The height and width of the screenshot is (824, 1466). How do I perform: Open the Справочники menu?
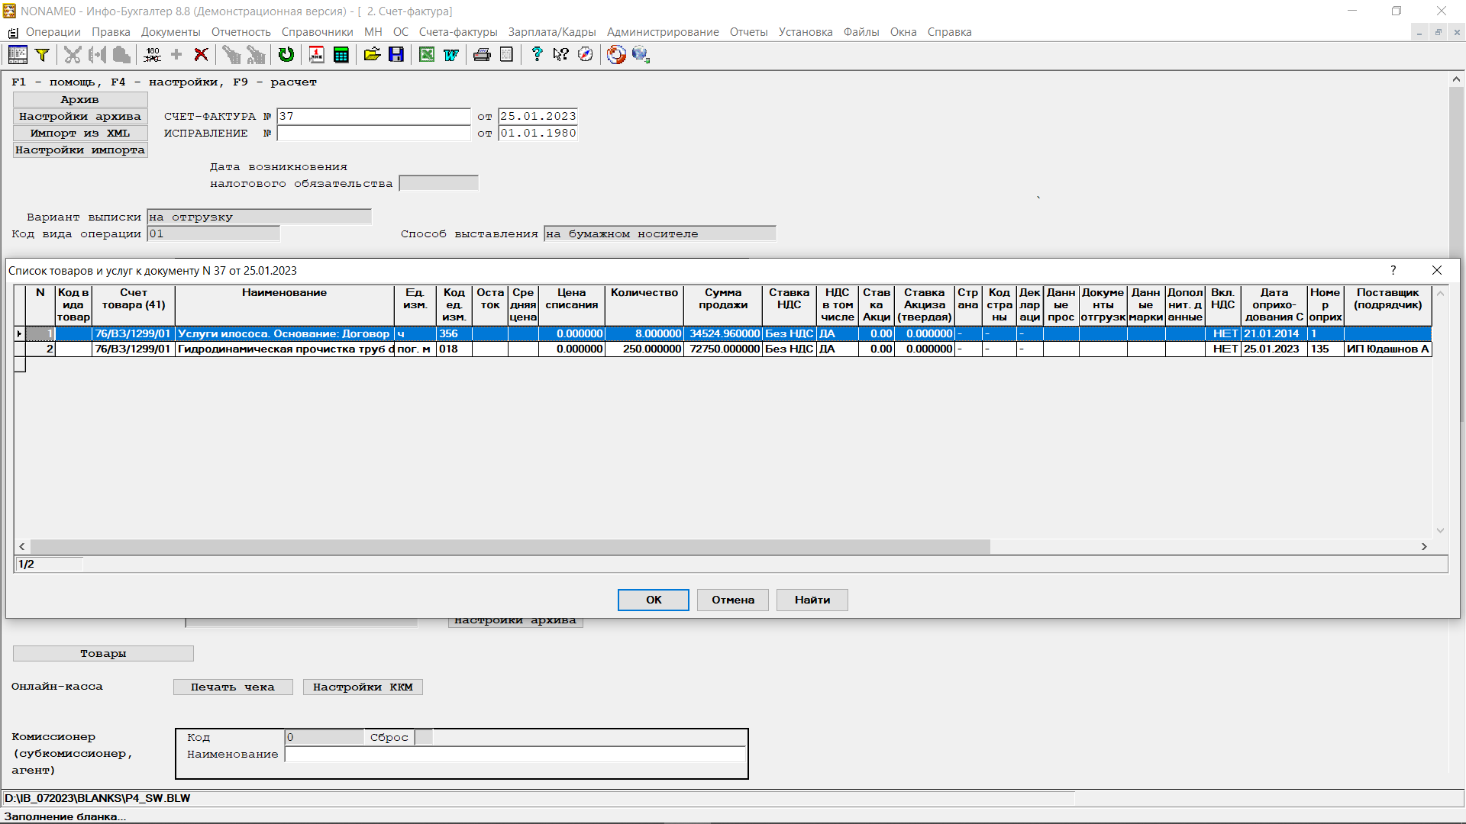point(317,32)
